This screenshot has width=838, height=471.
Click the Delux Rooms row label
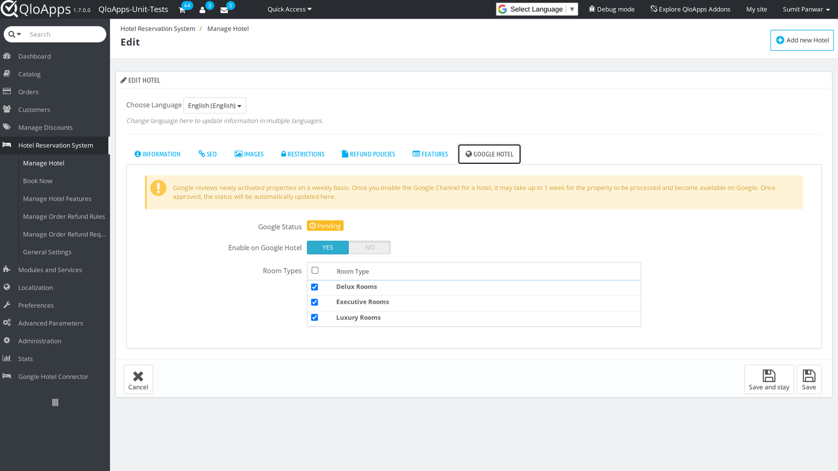[x=357, y=287]
